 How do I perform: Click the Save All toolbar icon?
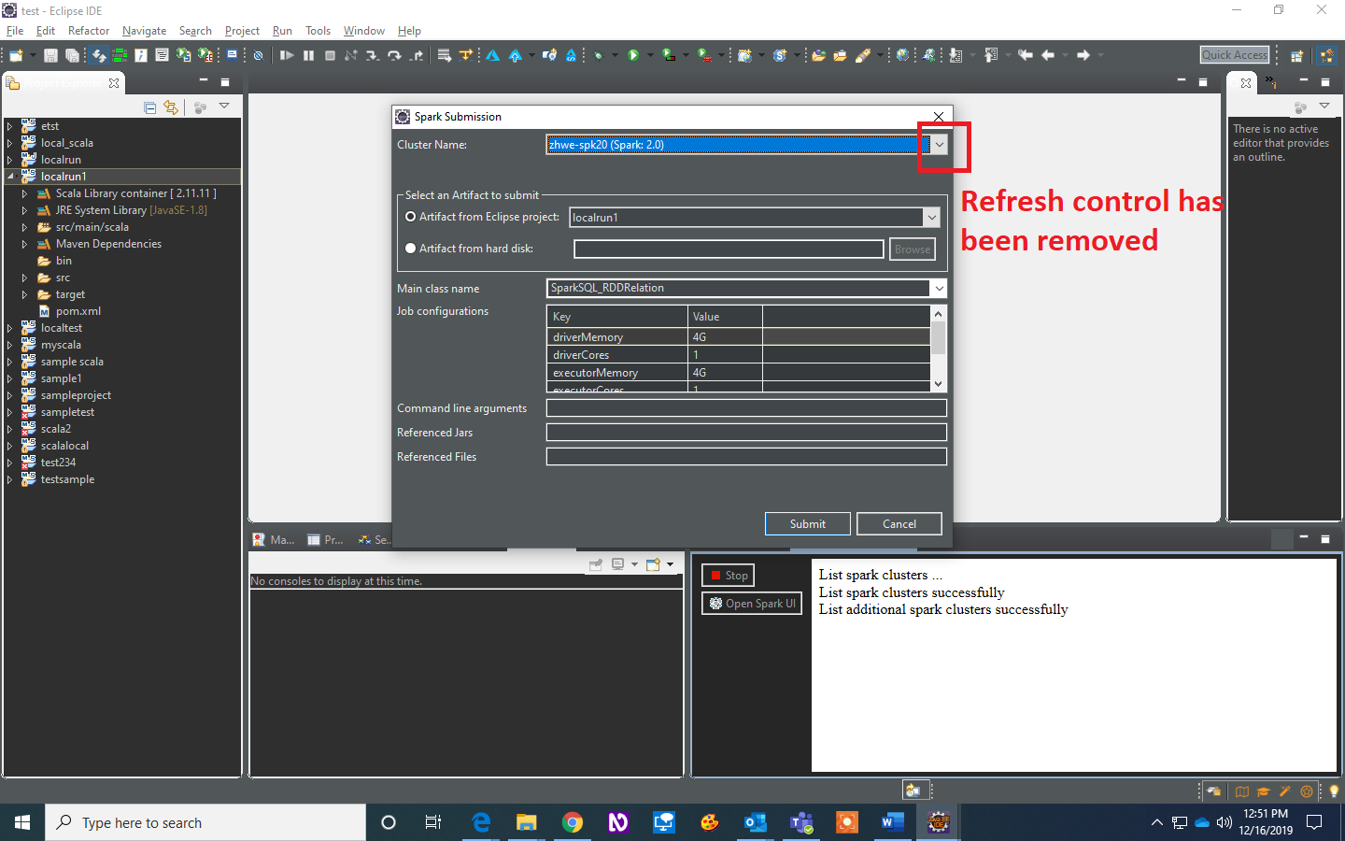coord(72,55)
